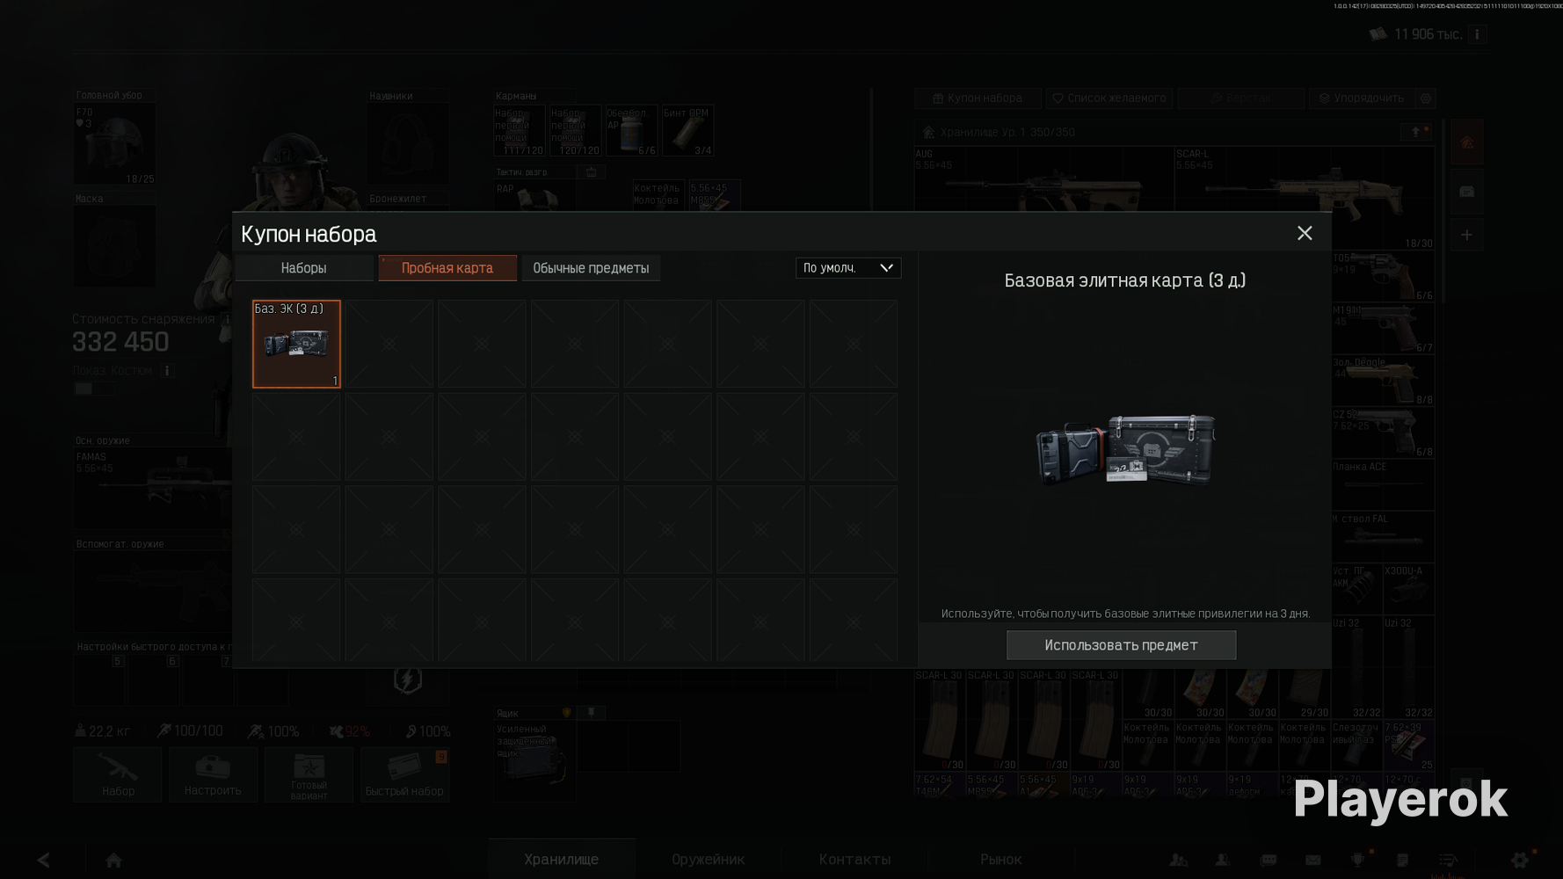Click the Настроить button
Screen dimensions: 1563x879
[x=213, y=774]
